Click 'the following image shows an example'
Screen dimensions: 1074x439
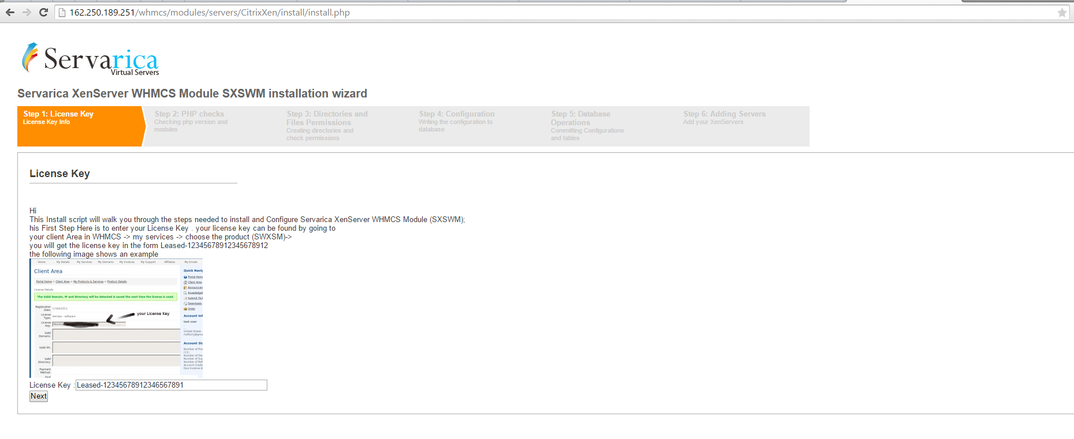[94, 254]
